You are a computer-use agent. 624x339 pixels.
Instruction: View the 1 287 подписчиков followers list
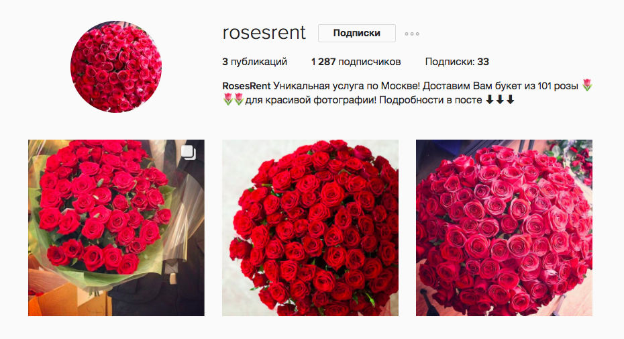pos(356,62)
